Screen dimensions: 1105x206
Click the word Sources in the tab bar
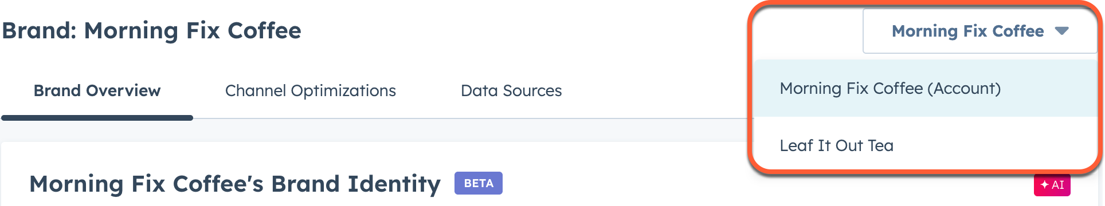tap(532, 90)
